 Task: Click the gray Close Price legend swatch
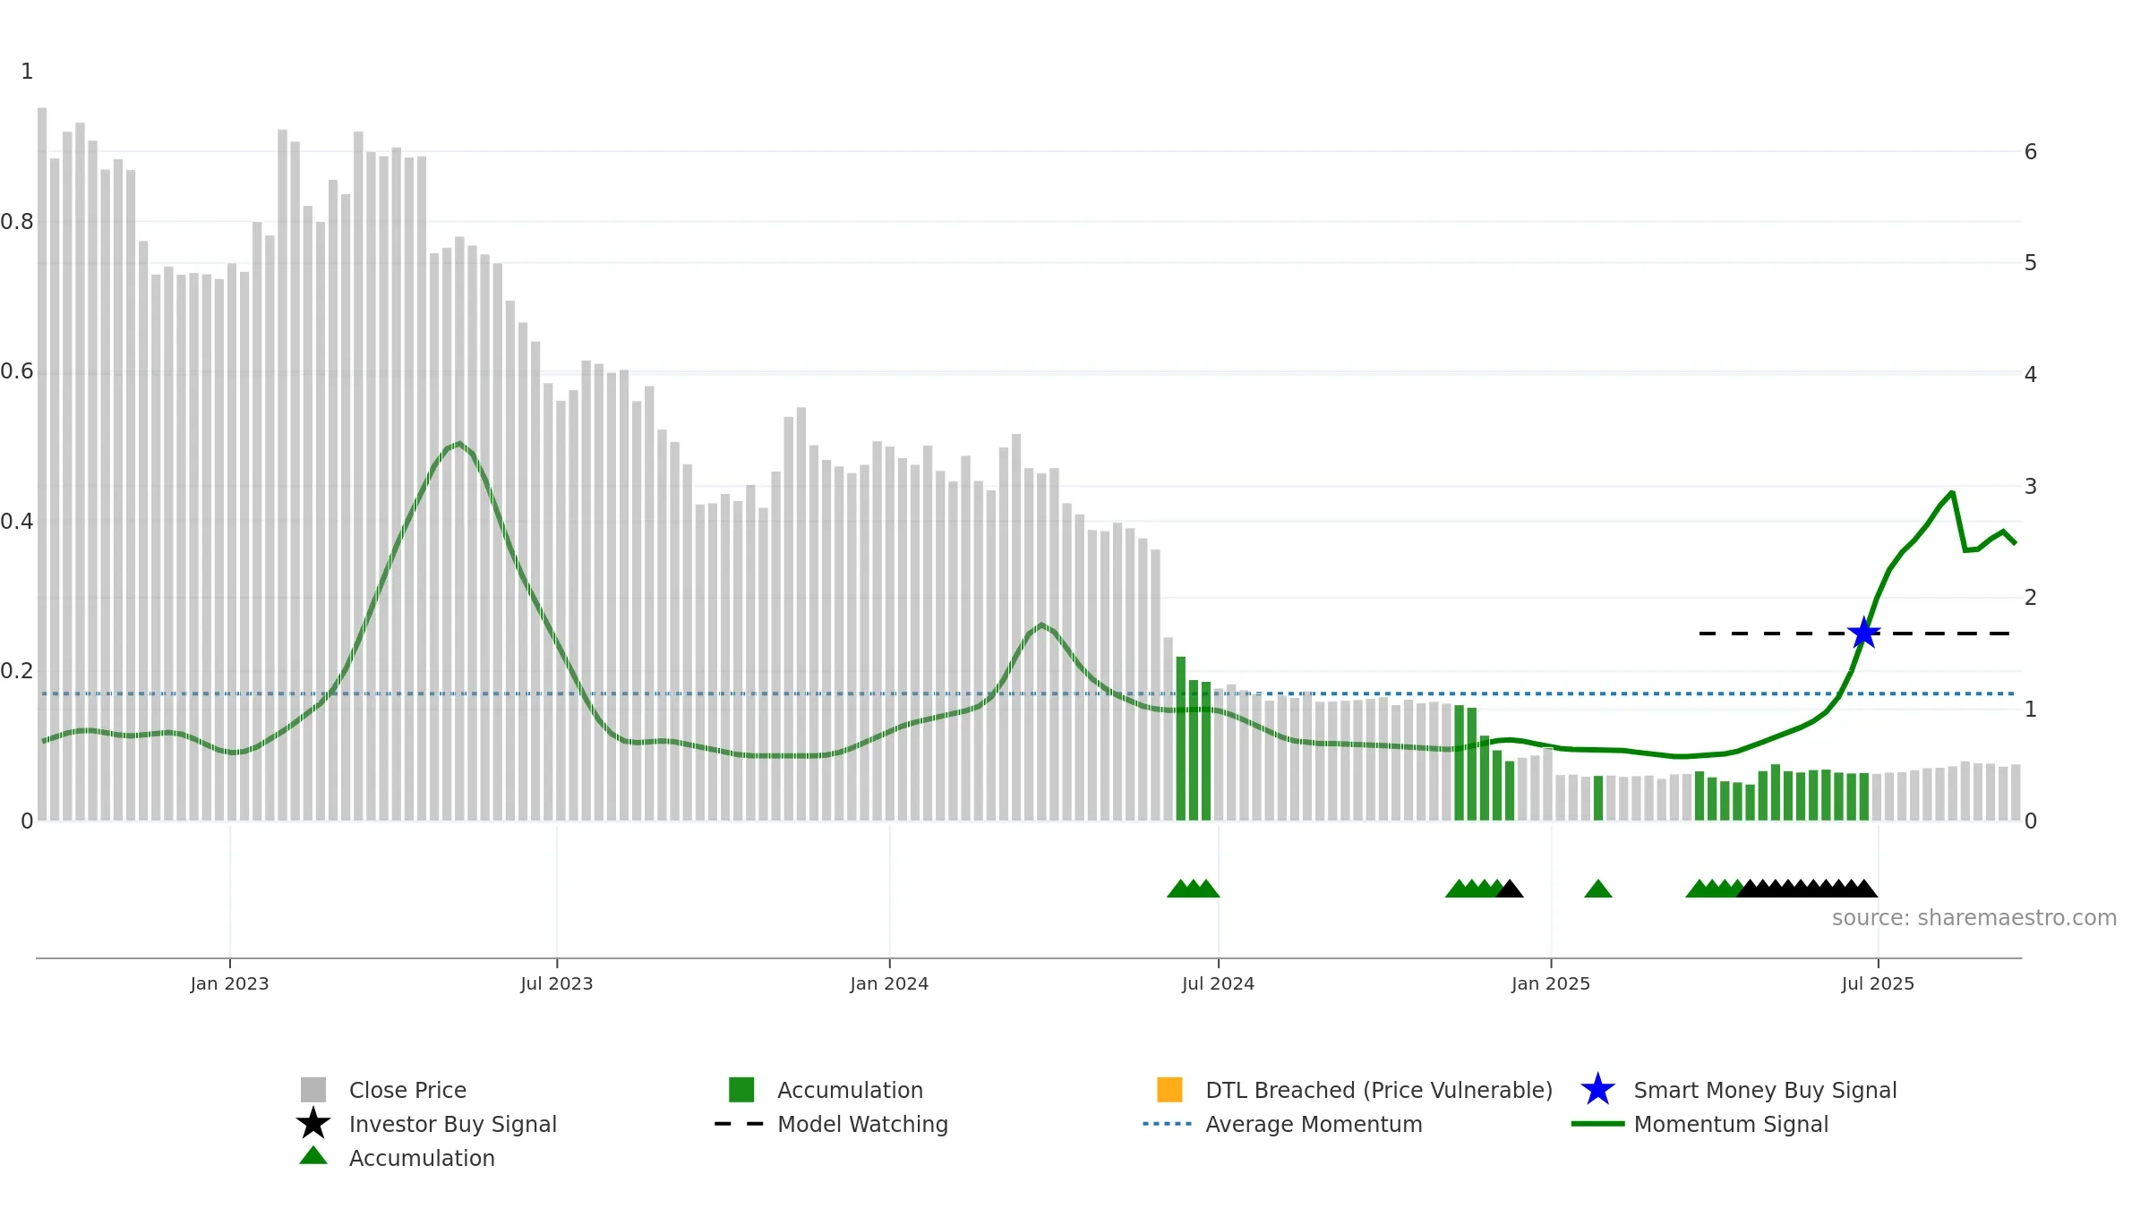point(313,1090)
